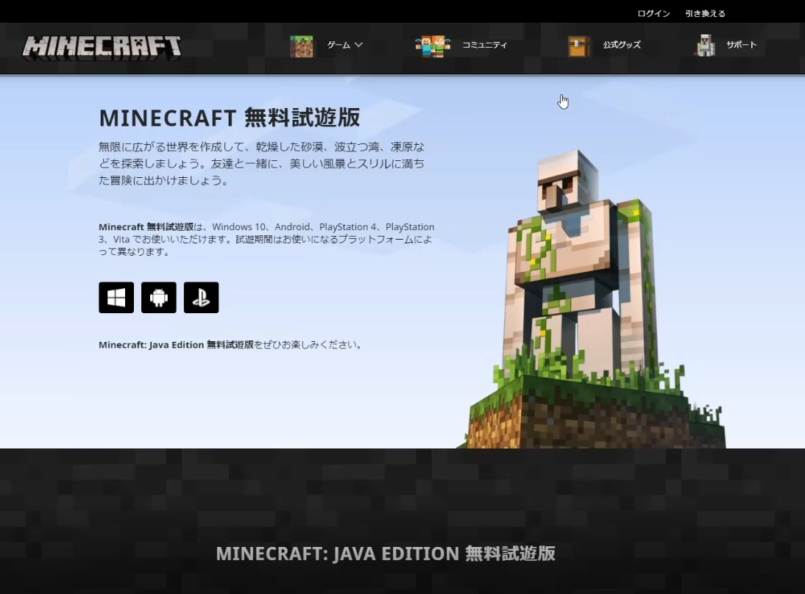
Task: Select the Windows platform icon button
Action: tap(116, 298)
